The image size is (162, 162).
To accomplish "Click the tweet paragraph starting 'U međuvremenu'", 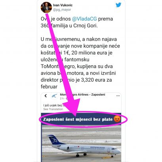I will click(80, 63).
